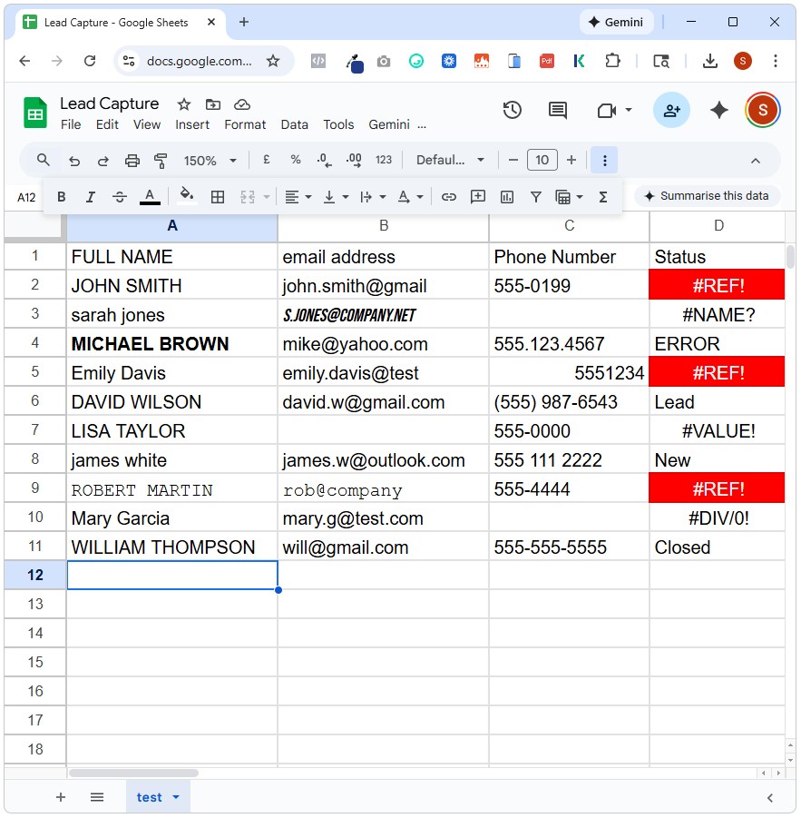The width and height of the screenshot is (801, 818).
Task: Open the meeting camera dropdown
Action: [x=629, y=110]
